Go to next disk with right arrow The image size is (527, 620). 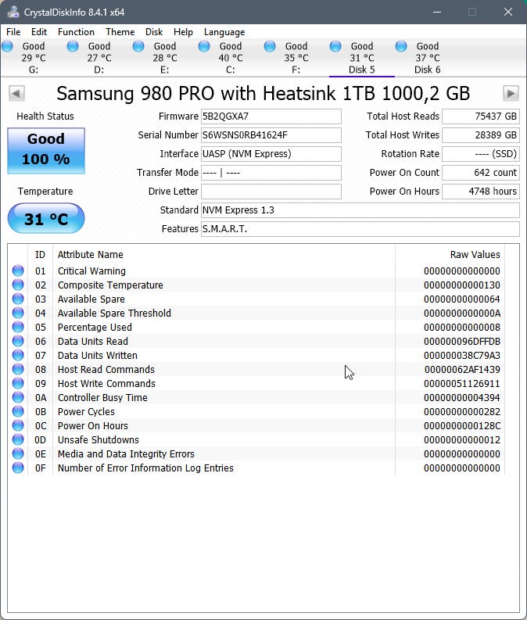[511, 94]
